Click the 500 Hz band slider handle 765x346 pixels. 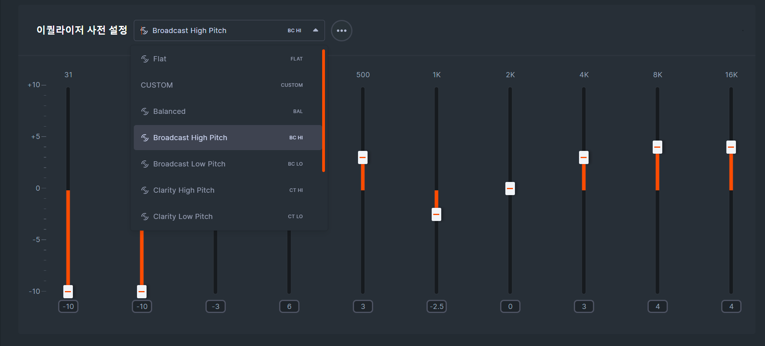(363, 157)
